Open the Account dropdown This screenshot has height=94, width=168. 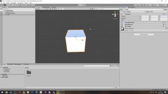point(148,5)
